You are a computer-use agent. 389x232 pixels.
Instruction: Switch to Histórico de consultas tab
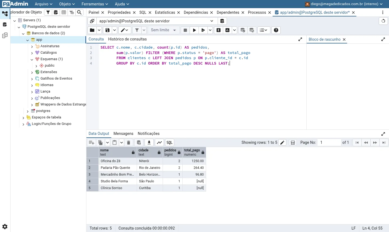tap(128, 39)
